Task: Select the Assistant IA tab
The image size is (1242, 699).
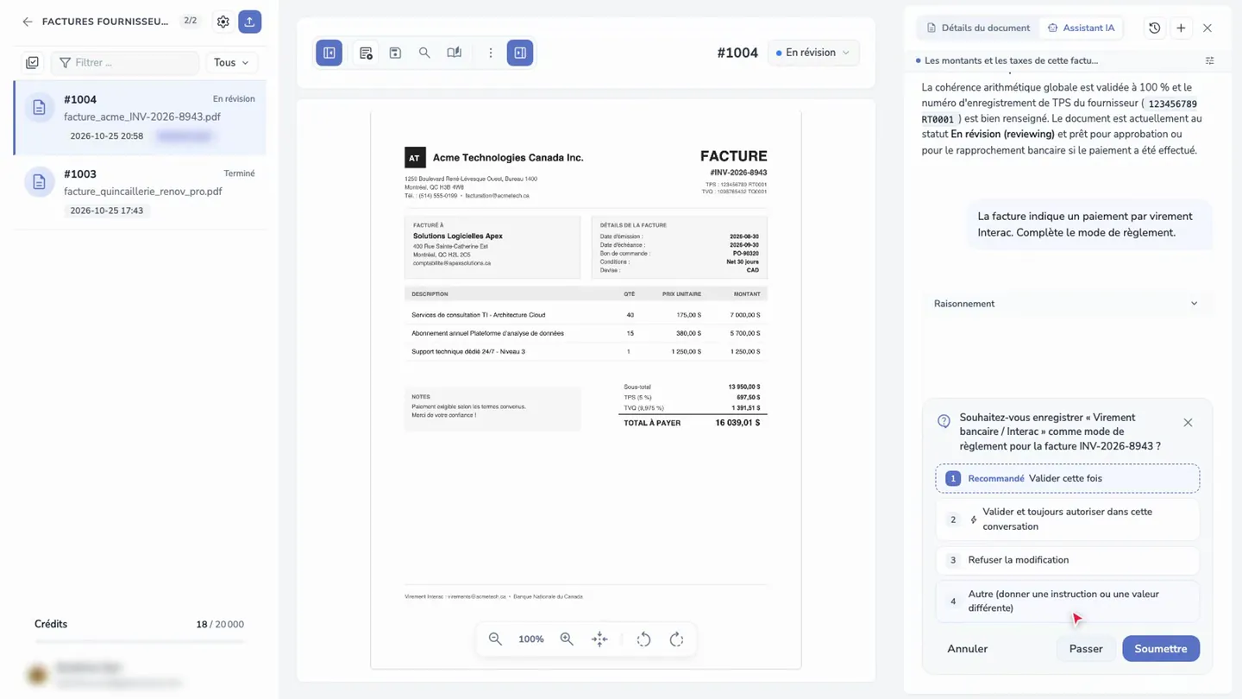Action: (1082, 28)
